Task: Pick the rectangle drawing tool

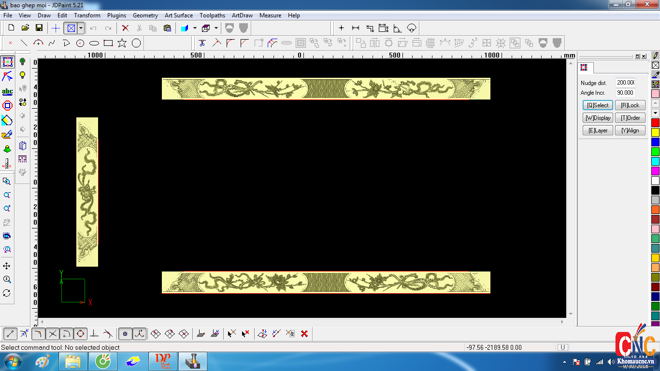Action: [108, 43]
